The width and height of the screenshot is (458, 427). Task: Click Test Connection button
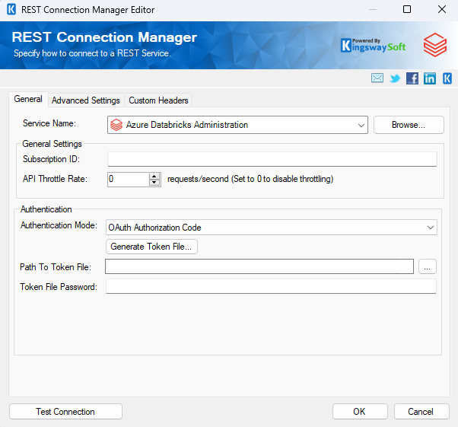tap(65, 412)
